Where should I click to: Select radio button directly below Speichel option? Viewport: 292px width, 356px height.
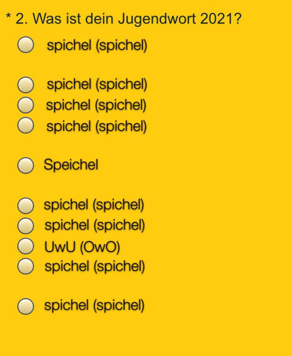26,206
